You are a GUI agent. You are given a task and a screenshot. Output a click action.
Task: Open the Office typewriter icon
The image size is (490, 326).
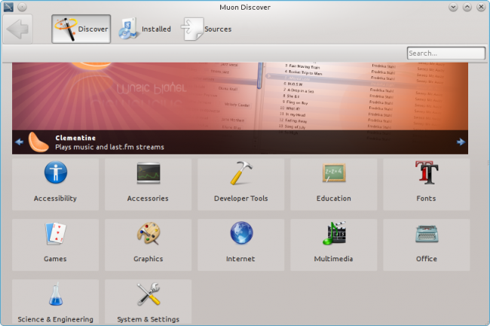(x=427, y=233)
